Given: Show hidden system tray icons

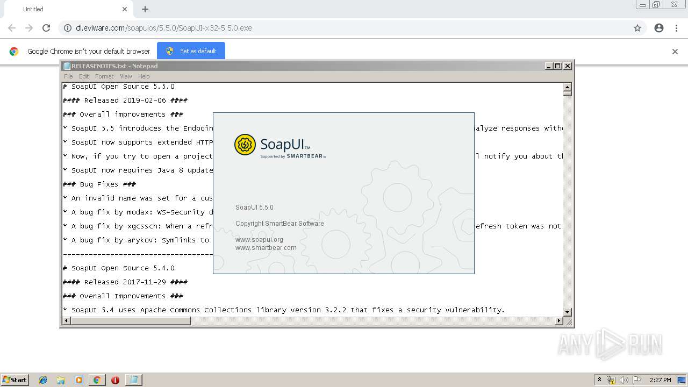Looking at the screenshot, I should coord(599,380).
